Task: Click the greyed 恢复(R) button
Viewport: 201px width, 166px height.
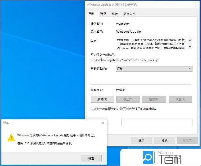Action: tap(180, 99)
